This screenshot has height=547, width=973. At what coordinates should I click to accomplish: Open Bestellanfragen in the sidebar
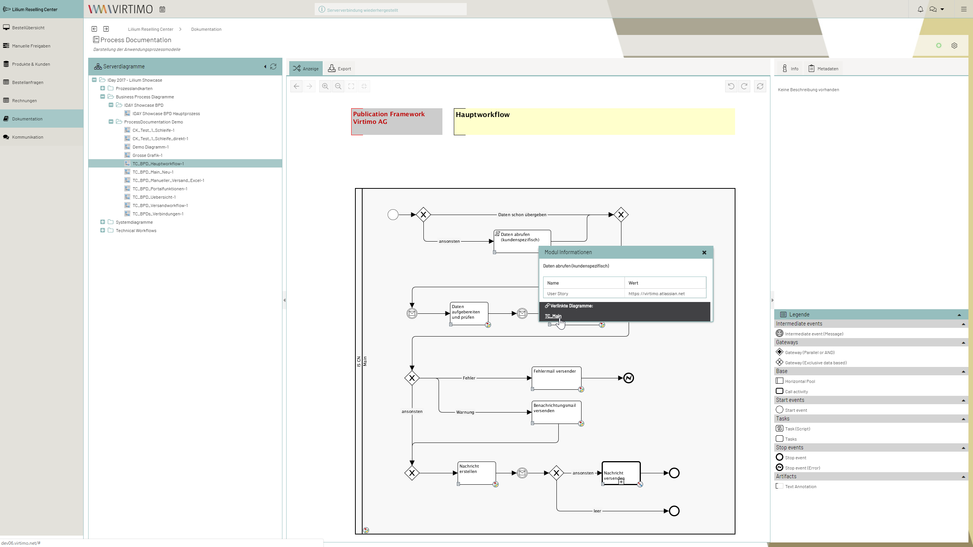click(x=41, y=82)
